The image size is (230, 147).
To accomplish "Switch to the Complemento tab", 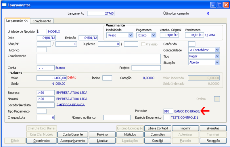I will 42,21.
